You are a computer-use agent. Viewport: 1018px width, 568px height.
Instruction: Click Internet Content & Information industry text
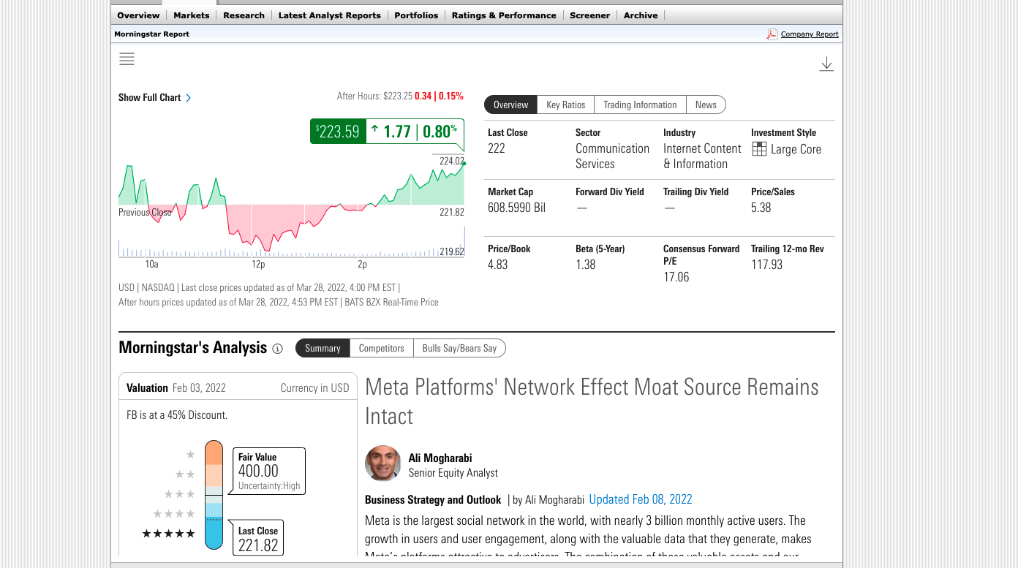pos(703,156)
